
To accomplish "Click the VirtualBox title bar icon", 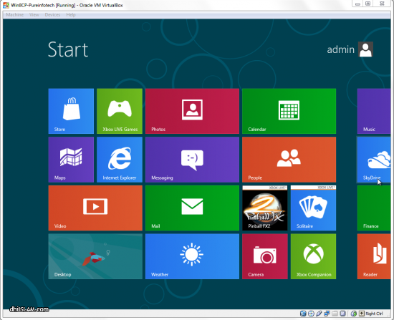I will [x=6, y=5].
